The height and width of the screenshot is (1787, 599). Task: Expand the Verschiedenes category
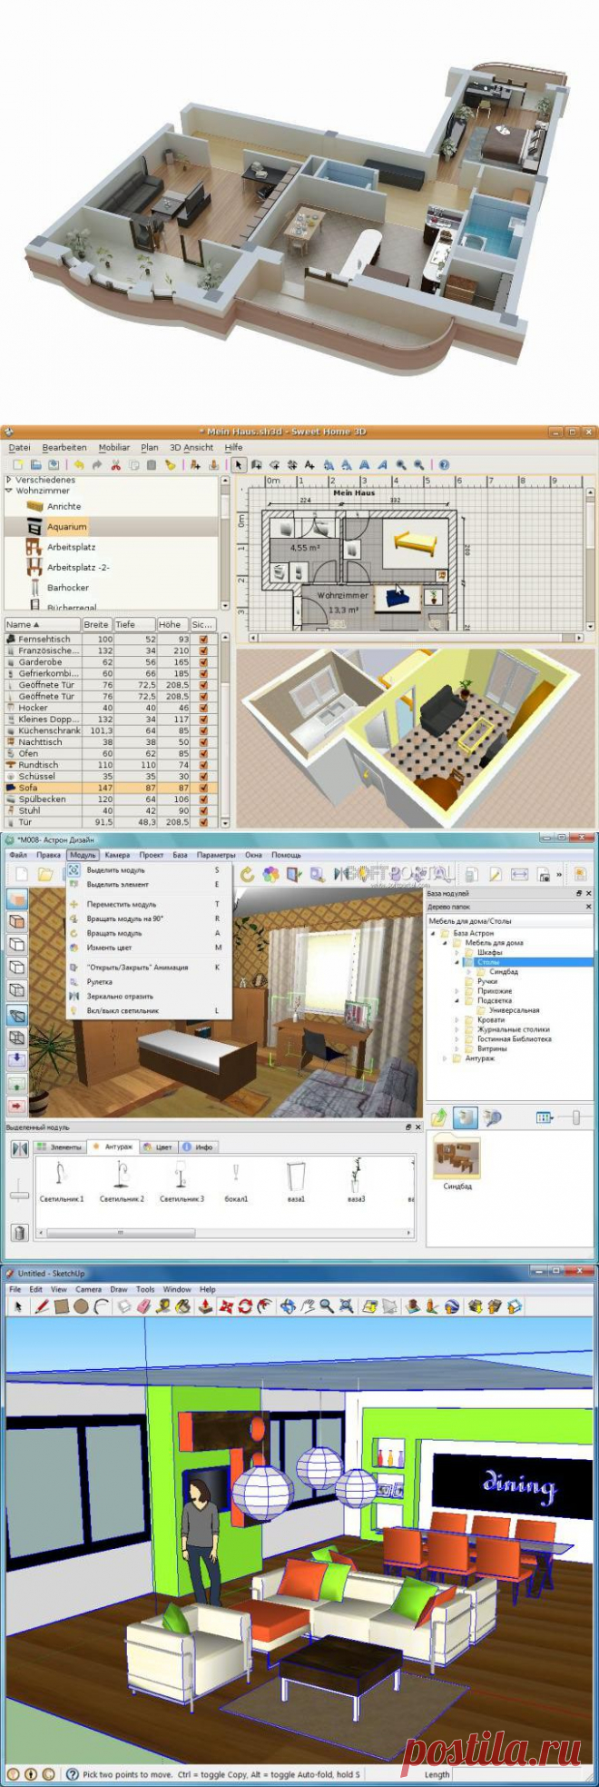9,480
